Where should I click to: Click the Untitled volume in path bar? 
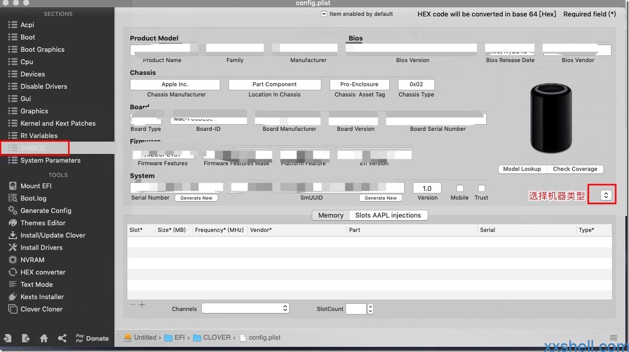[140, 338]
